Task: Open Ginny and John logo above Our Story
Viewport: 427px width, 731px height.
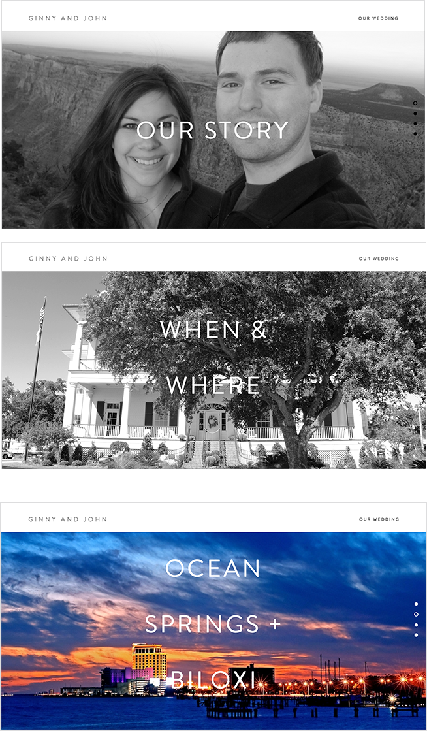Action: (x=68, y=18)
